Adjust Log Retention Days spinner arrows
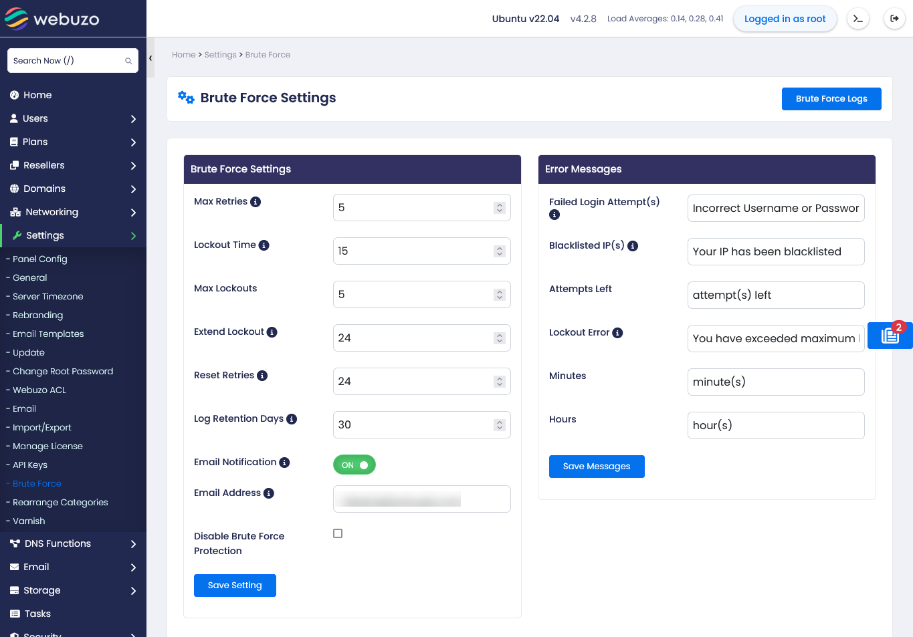 point(500,425)
